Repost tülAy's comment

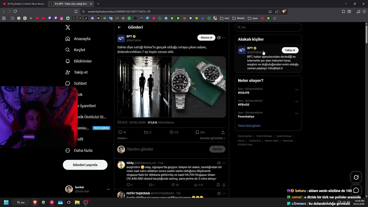[x=152, y=185]
